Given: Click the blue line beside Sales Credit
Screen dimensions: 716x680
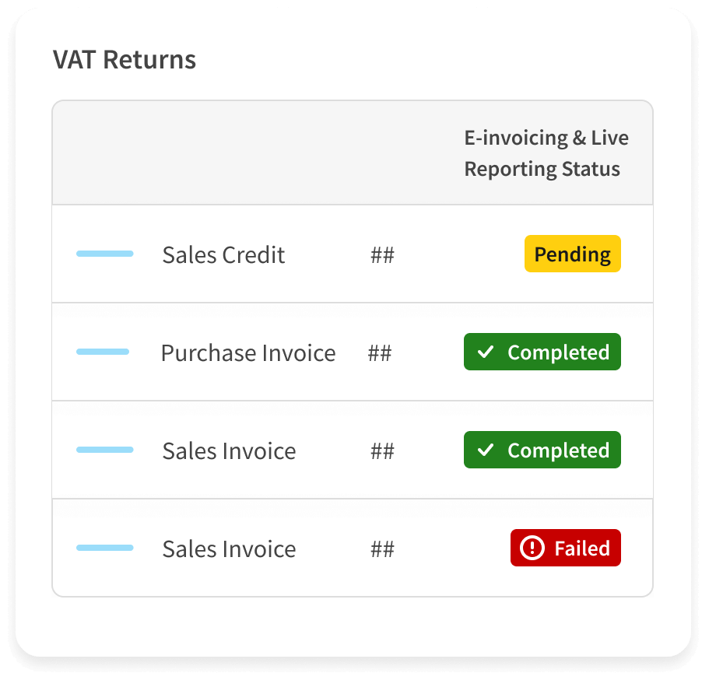Looking at the screenshot, I should coord(104,254).
